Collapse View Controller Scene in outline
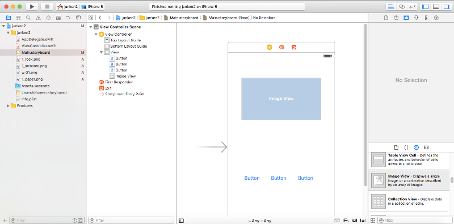 pos(91,27)
